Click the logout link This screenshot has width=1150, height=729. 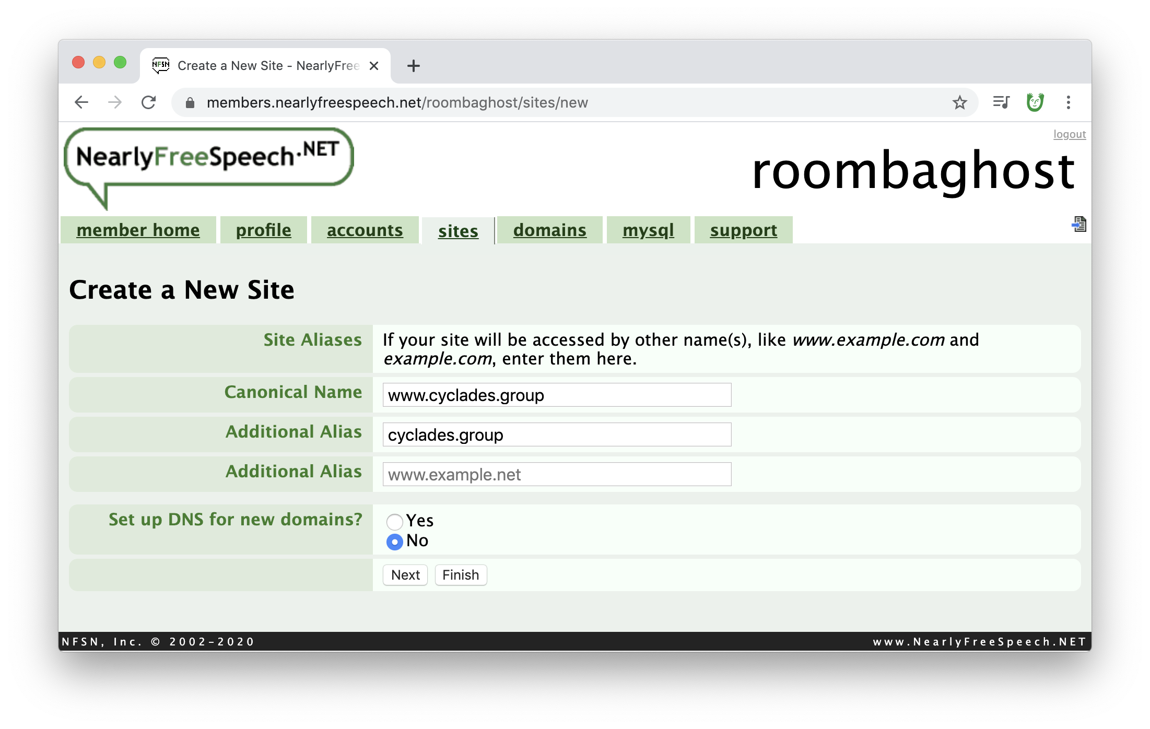pyautogui.click(x=1069, y=134)
